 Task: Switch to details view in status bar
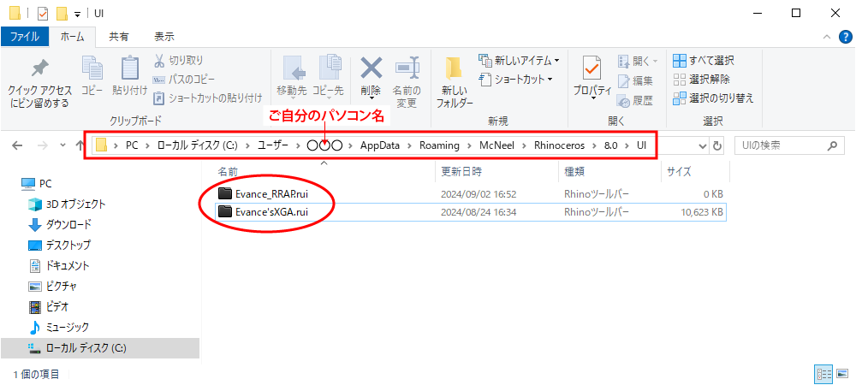(824, 375)
